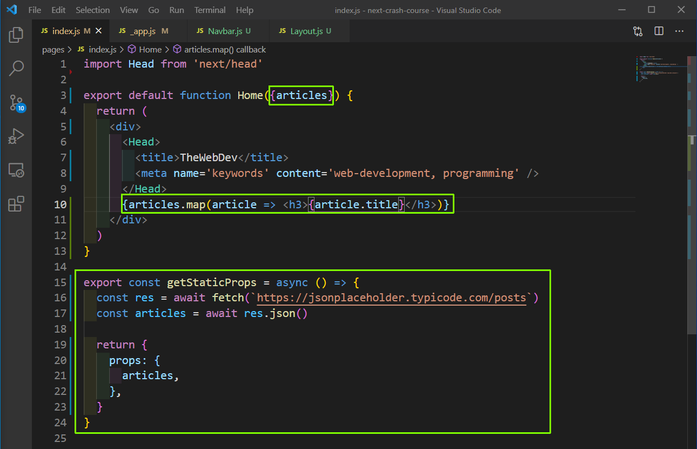697x449 pixels.
Task: Click the Open Changes compare icon
Action: [638, 31]
